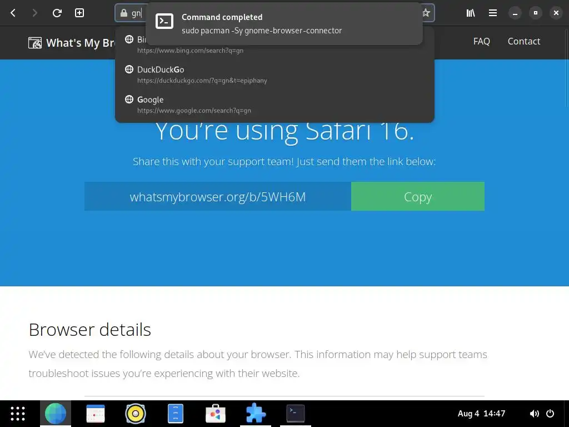Click the forward navigation arrow
The image size is (569, 427).
pyautogui.click(x=35, y=13)
